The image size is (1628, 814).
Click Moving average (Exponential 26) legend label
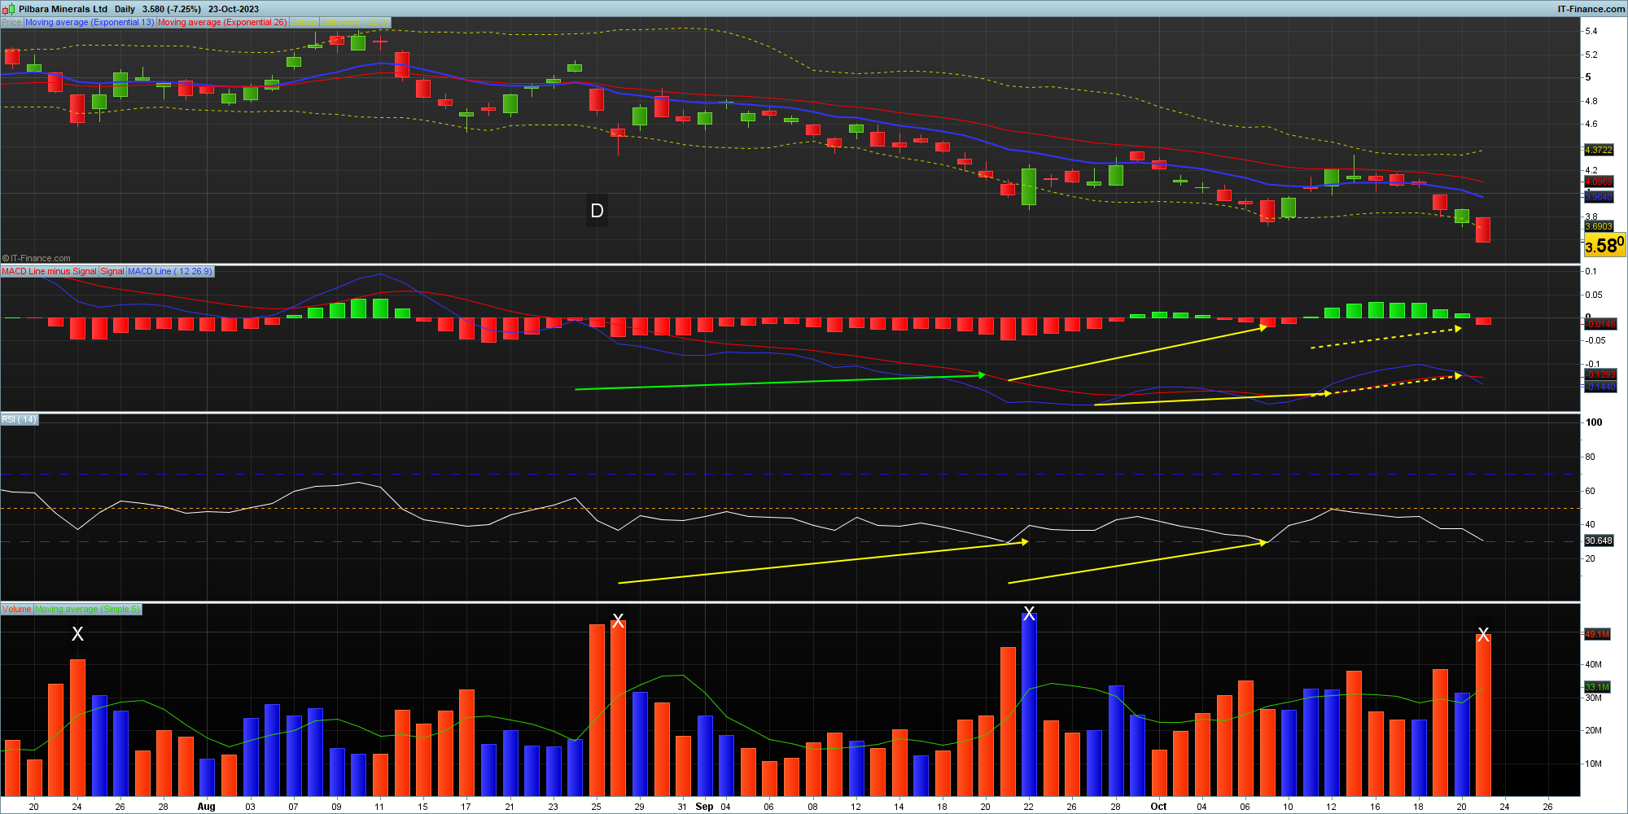point(222,23)
